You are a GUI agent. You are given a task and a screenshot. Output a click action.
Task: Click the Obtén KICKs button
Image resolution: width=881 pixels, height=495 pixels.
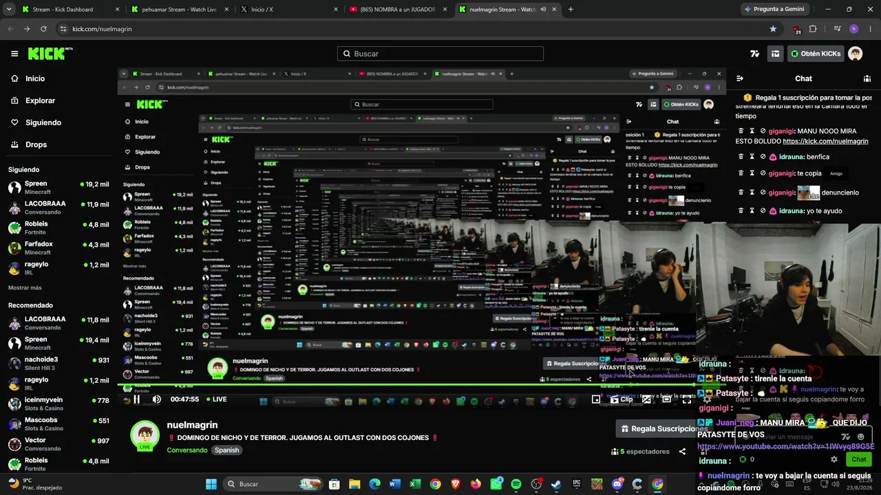(x=815, y=54)
